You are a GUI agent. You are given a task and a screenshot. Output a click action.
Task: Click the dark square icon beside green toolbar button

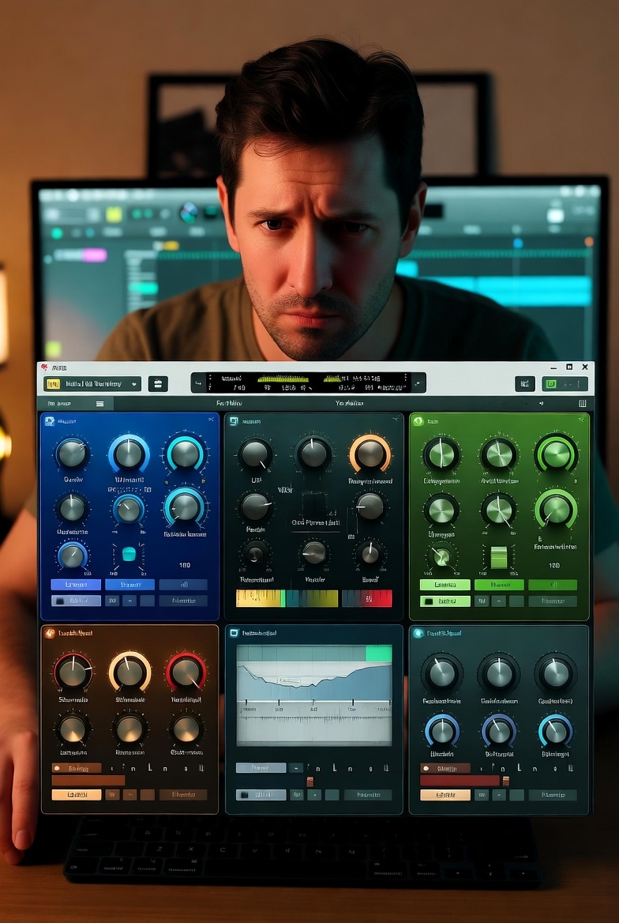(525, 384)
